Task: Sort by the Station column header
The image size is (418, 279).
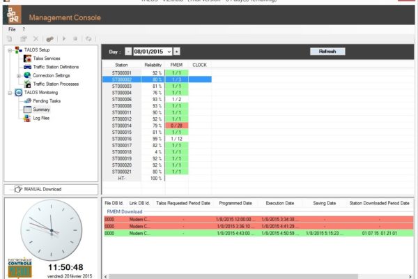Action: [x=121, y=65]
